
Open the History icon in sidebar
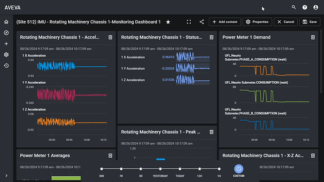point(6,66)
